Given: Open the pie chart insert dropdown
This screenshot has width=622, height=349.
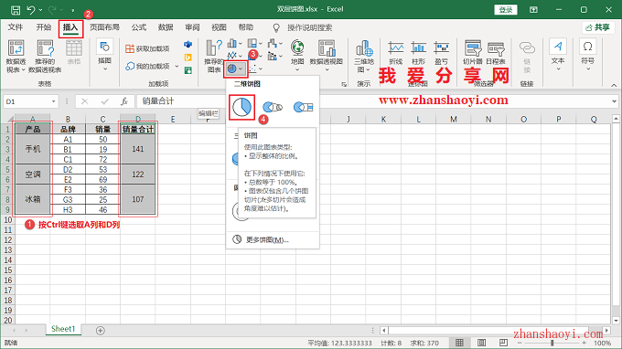Looking at the screenshot, I should point(235,69).
